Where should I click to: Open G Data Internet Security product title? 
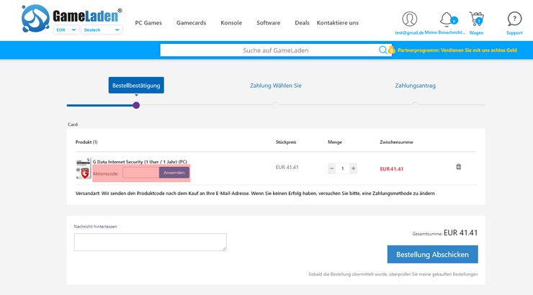(x=140, y=162)
